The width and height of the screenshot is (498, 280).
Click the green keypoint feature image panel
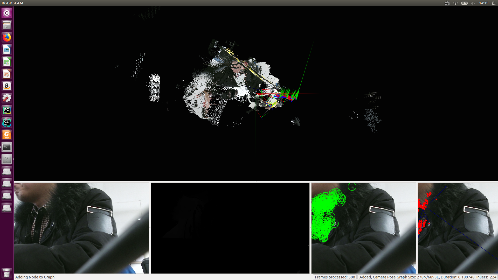[x=363, y=228]
